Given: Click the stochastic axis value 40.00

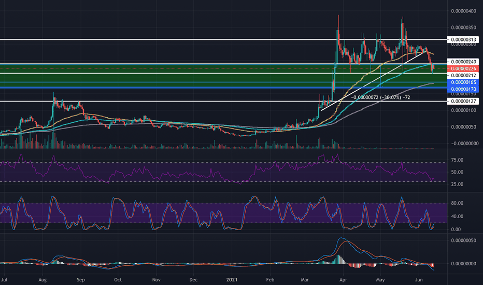Looking at the screenshot, I should click(457, 216).
